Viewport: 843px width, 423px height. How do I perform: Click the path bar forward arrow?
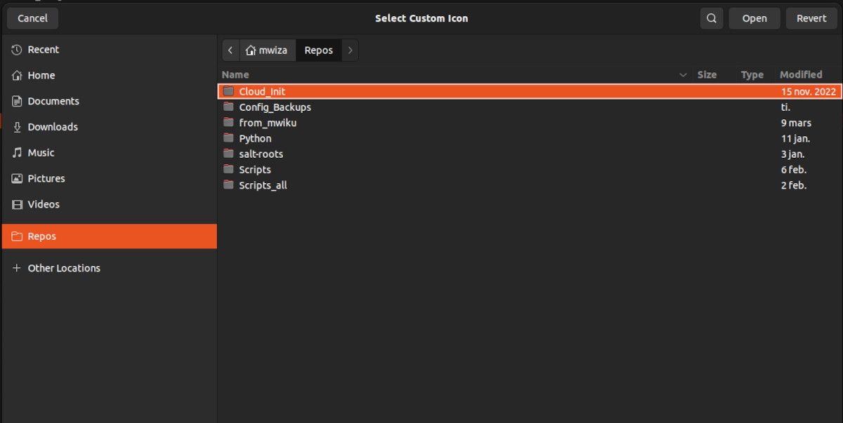(x=350, y=51)
